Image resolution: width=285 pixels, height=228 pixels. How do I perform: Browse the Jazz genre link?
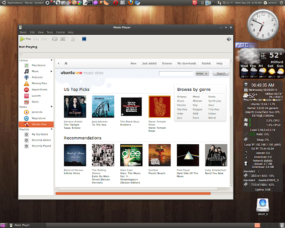point(179,118)
